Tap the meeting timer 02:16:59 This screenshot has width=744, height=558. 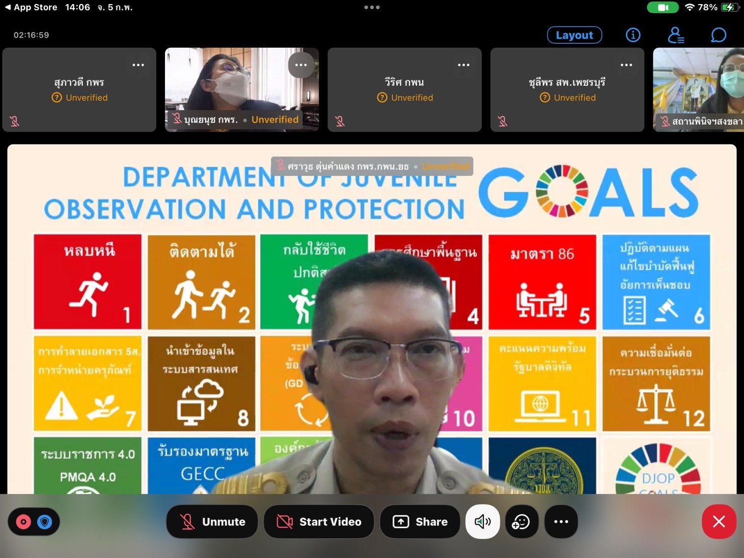[x=31, y=35]
